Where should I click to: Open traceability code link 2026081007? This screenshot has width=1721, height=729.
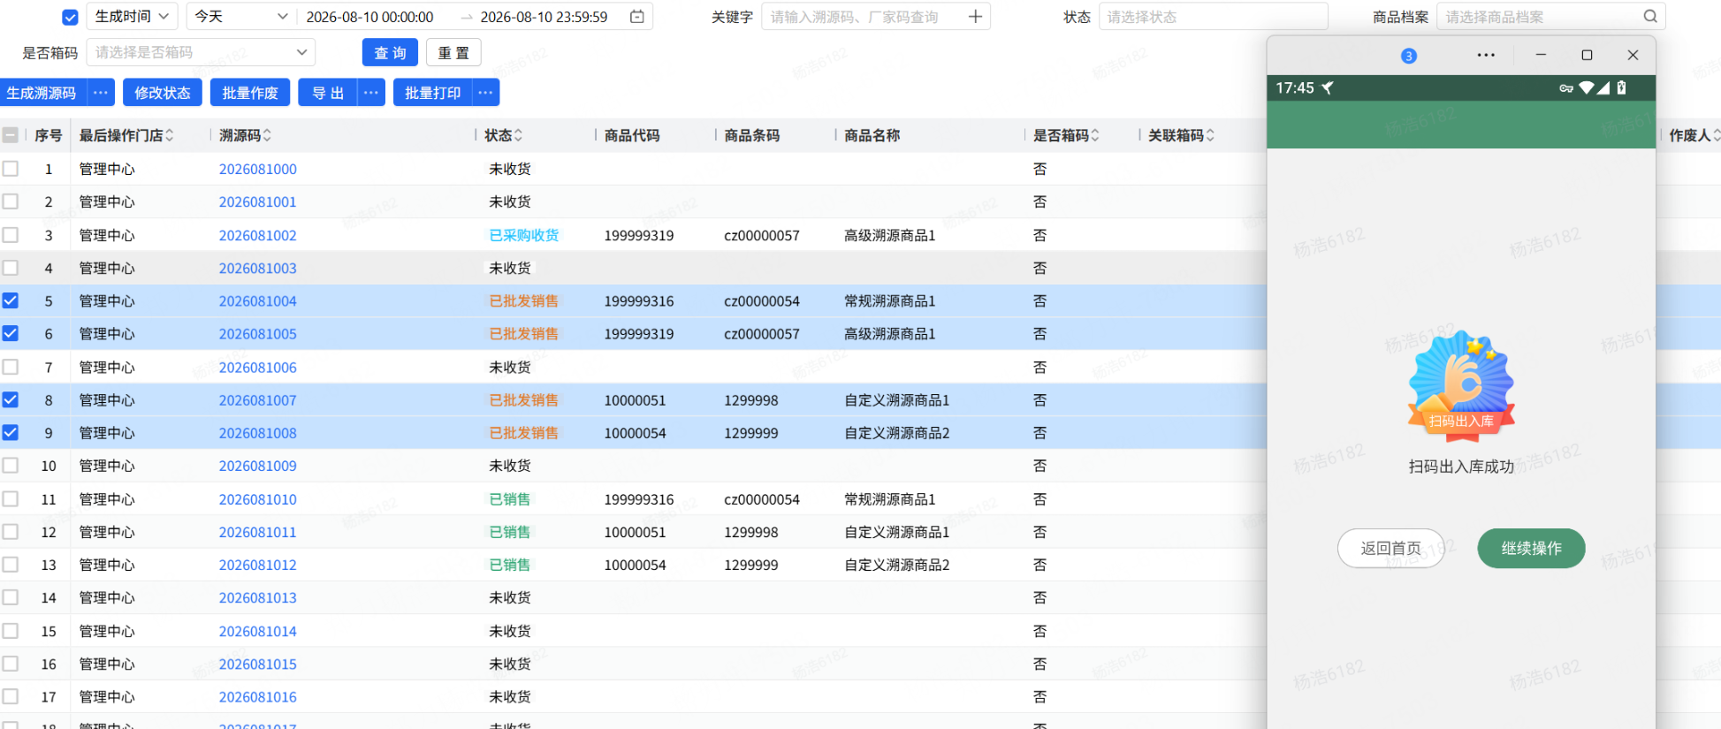(x=258, y=399)
